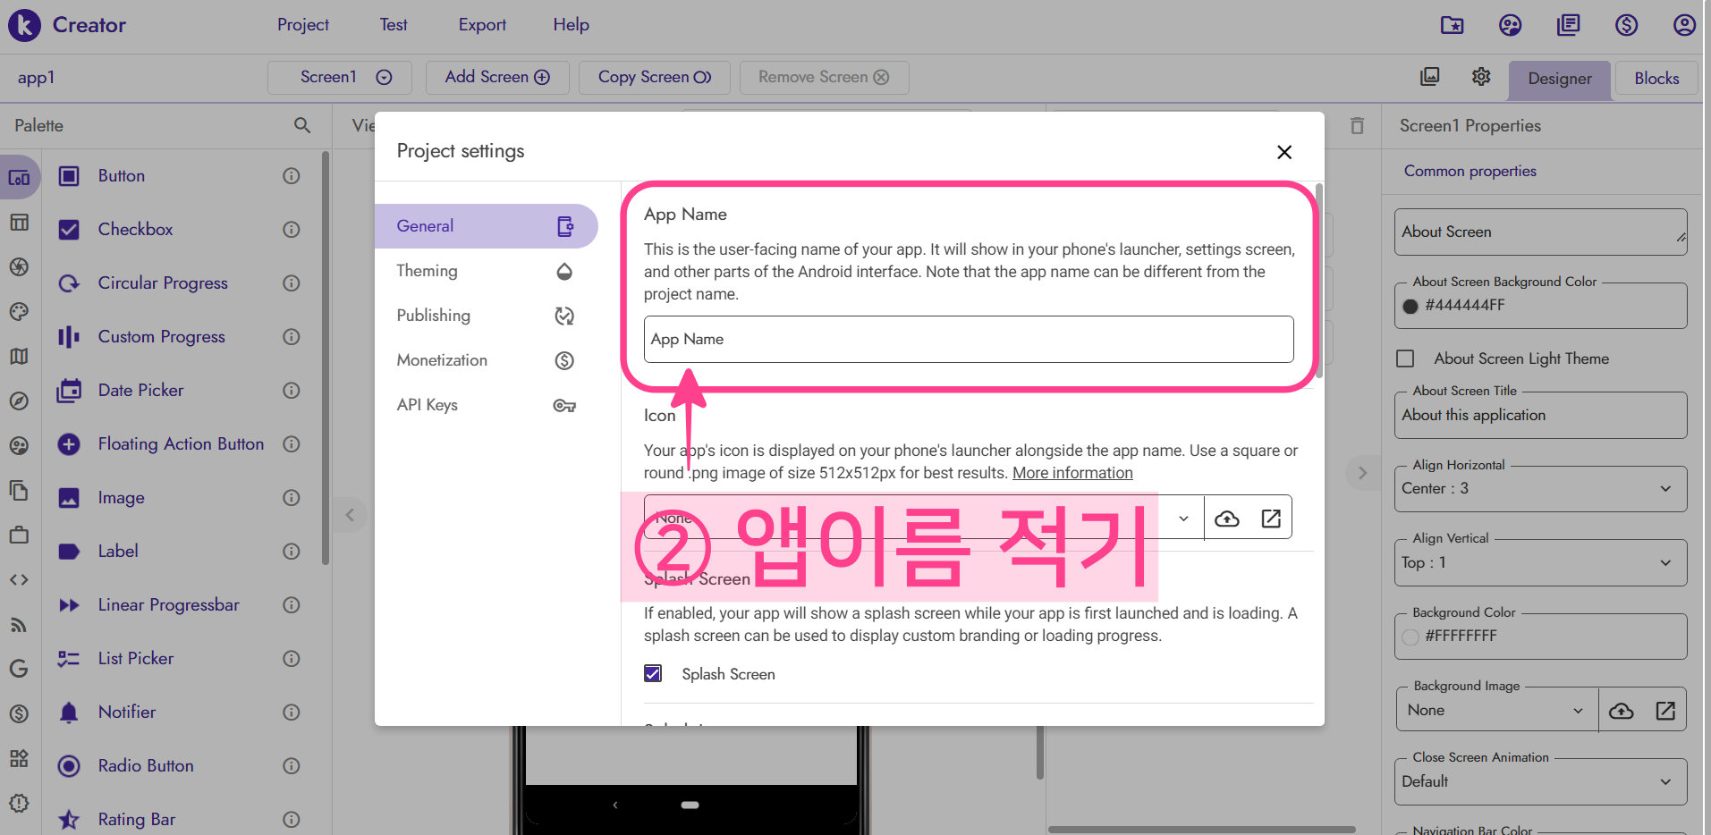1711x835 pixels.
Task: Open Align Vertical dropdown
Action: [1541, 563]
